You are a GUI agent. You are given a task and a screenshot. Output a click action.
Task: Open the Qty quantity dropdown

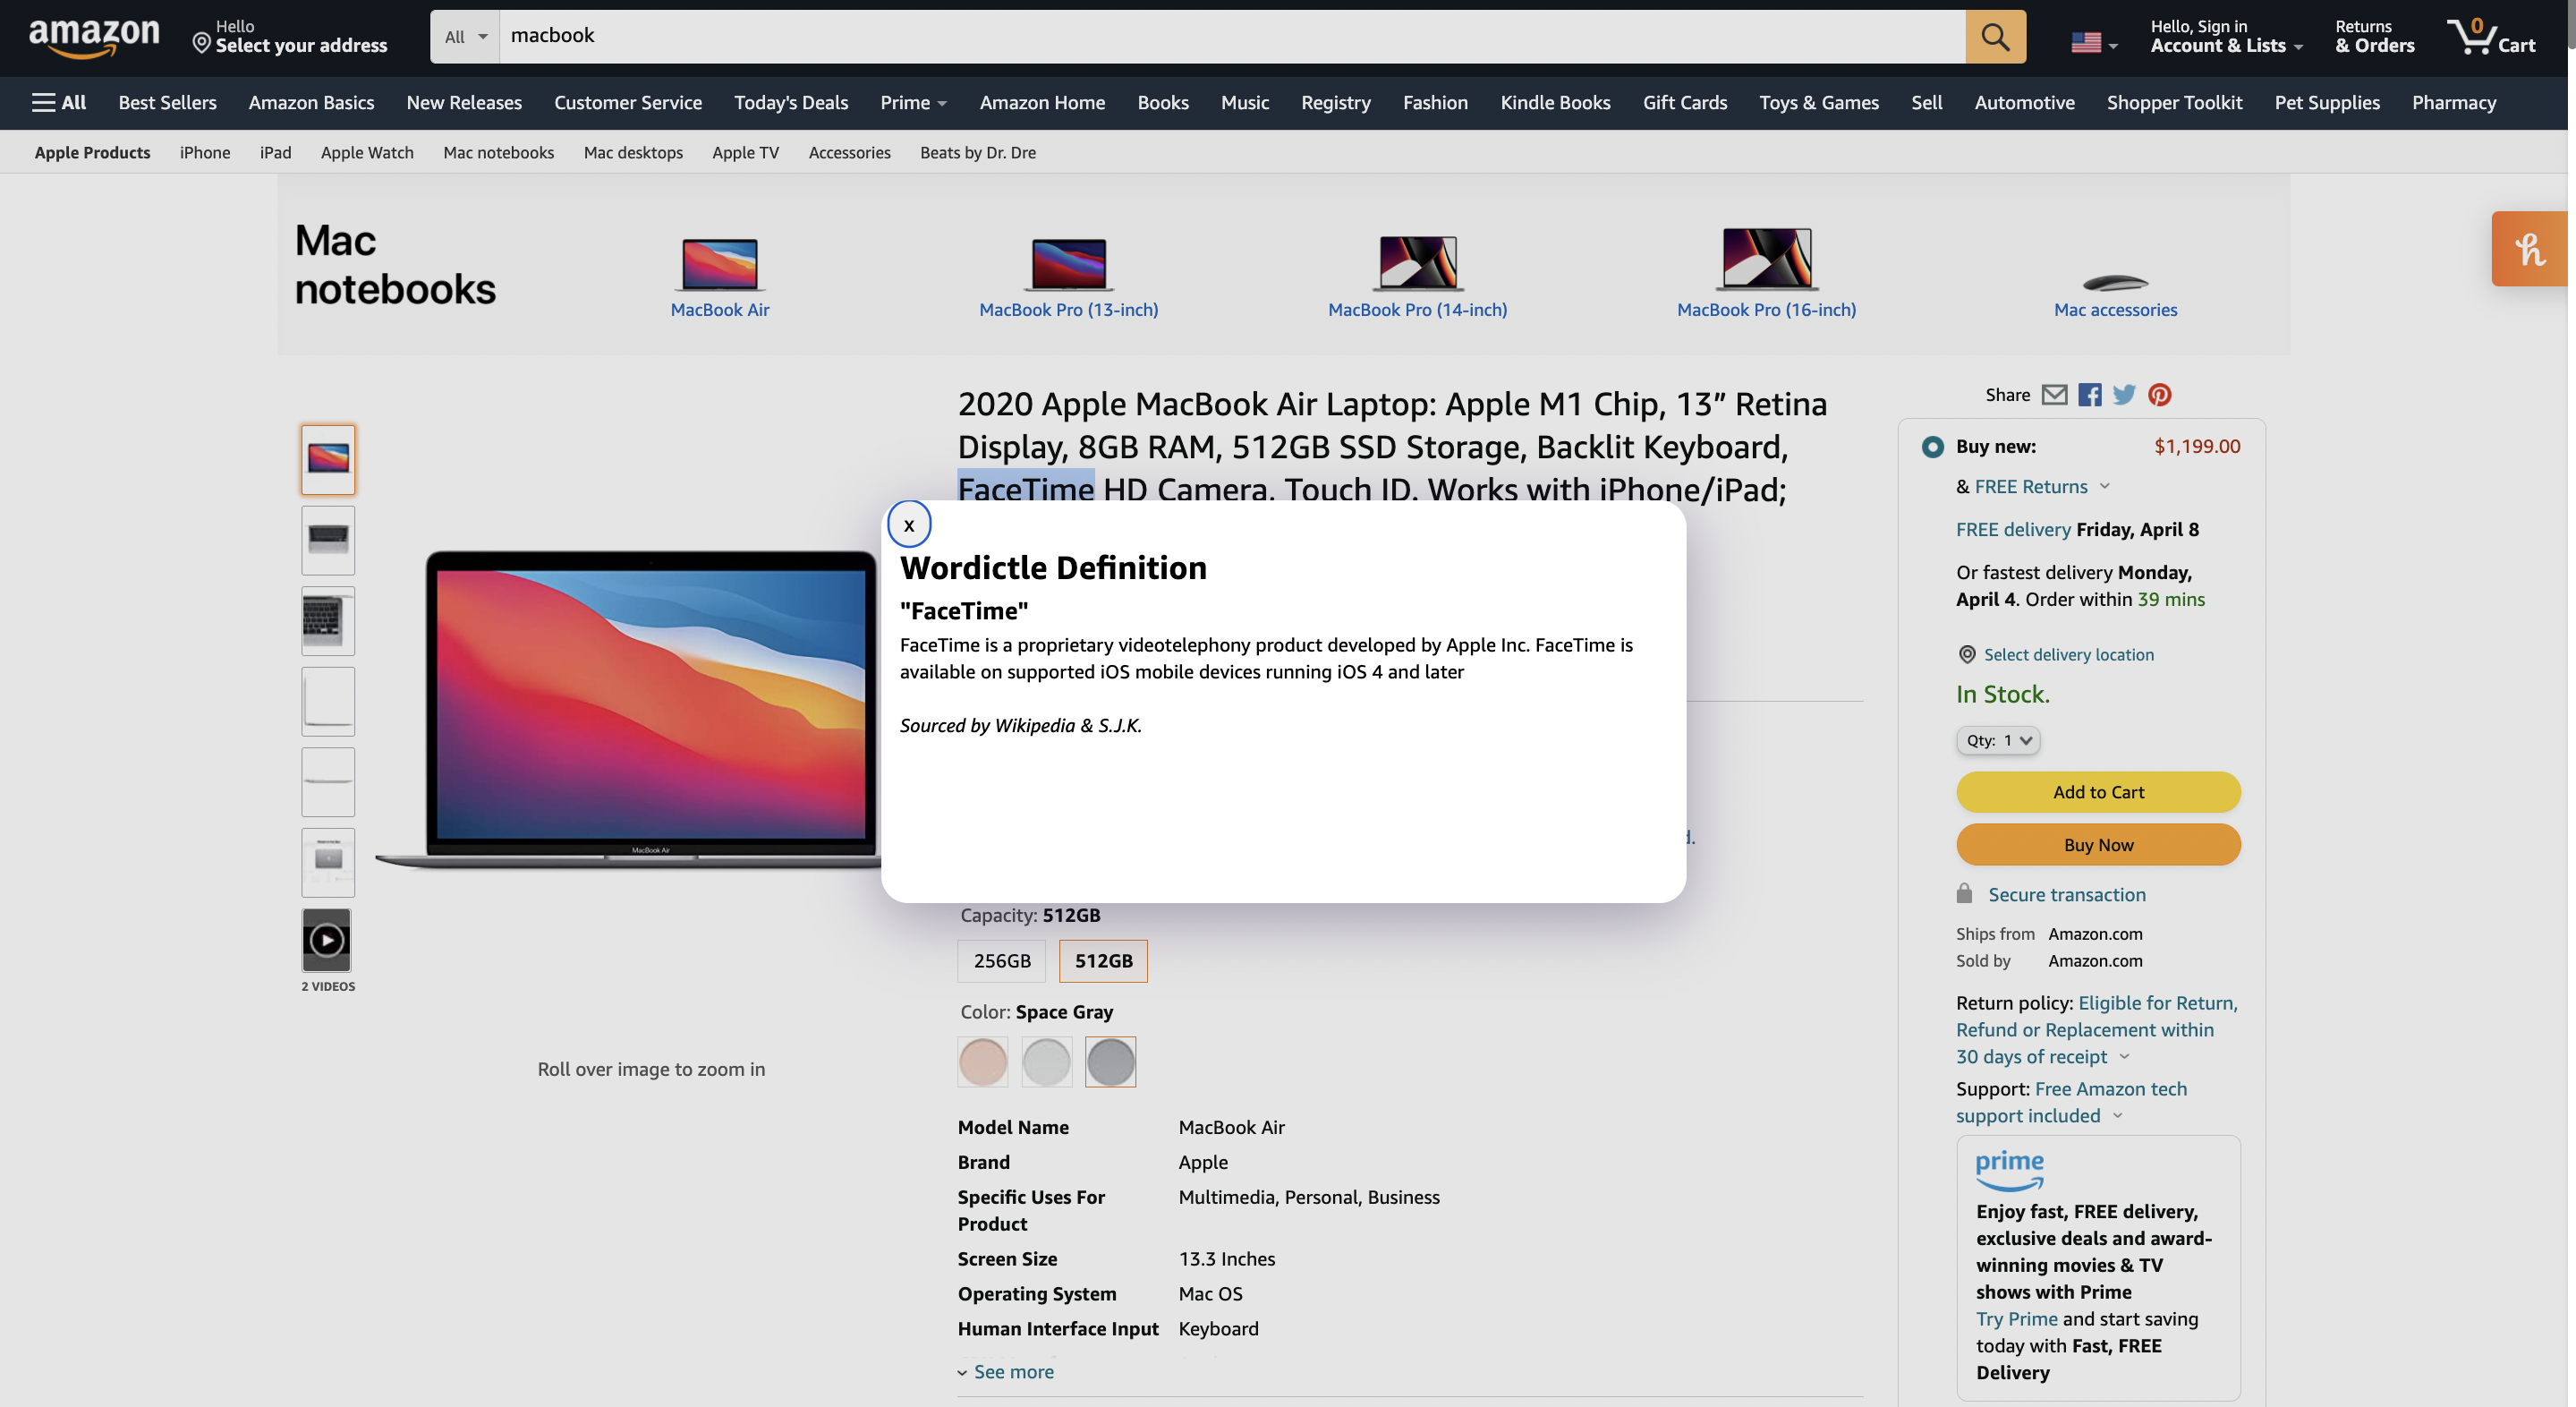click(1997, 741)
